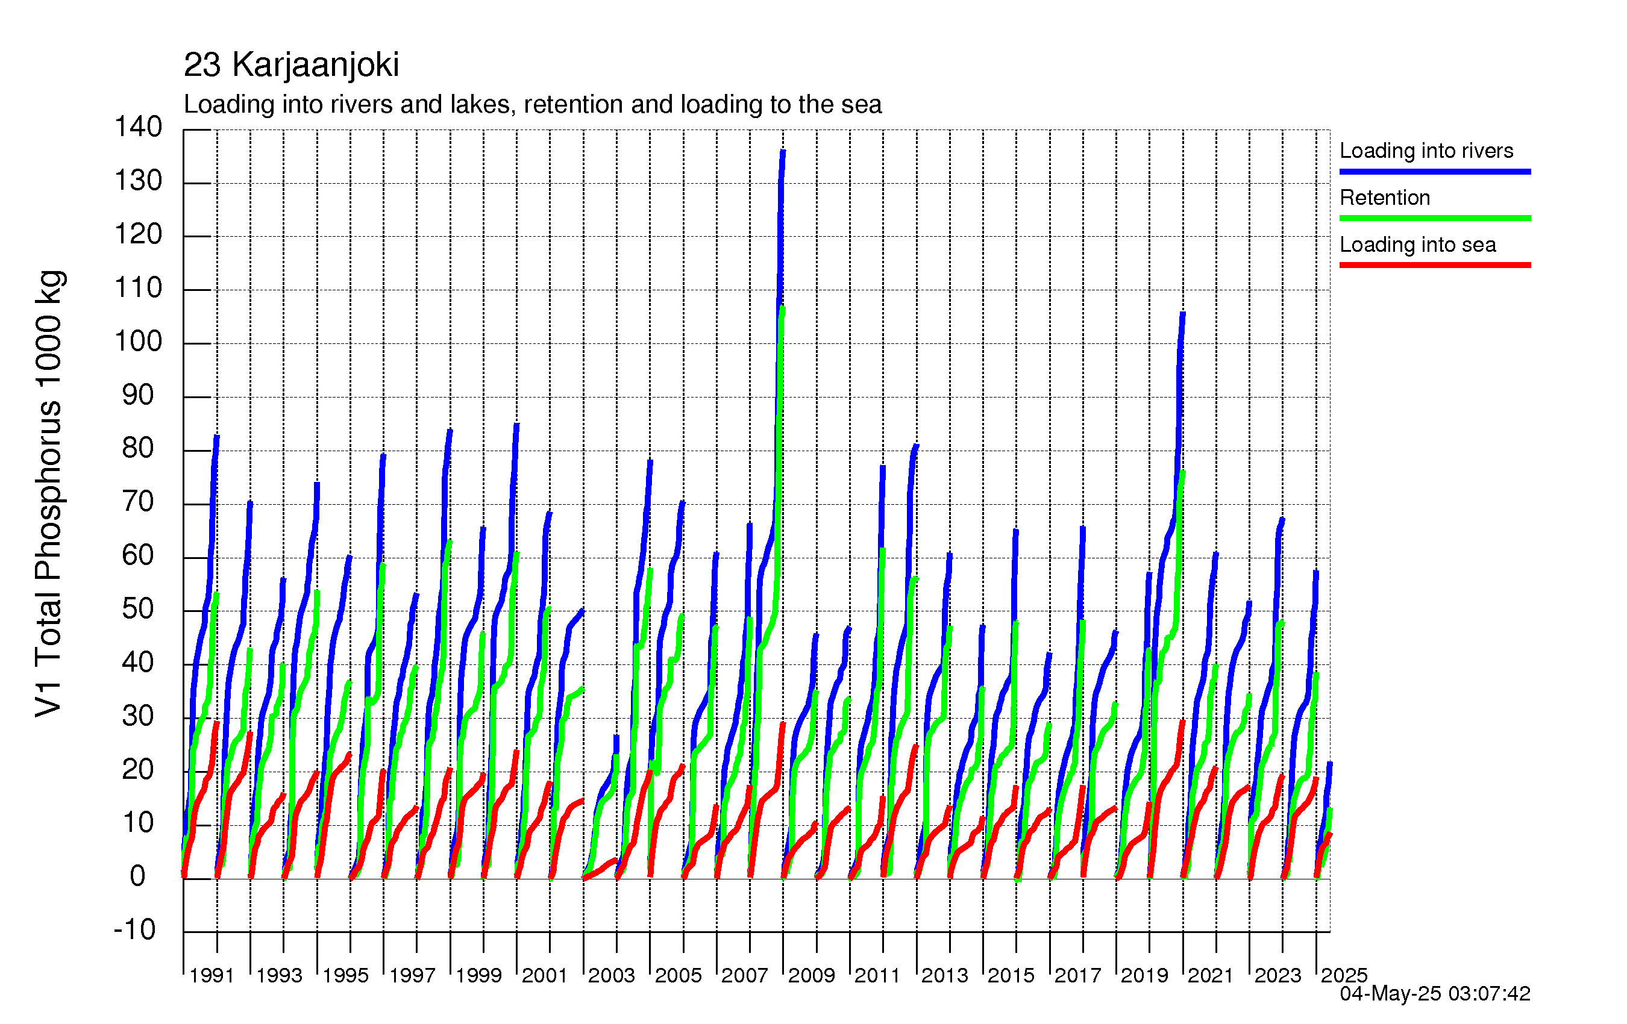Click the x-axis year label 2019
Viewport: 1627px width, 1024px height.
(1144, 975)
